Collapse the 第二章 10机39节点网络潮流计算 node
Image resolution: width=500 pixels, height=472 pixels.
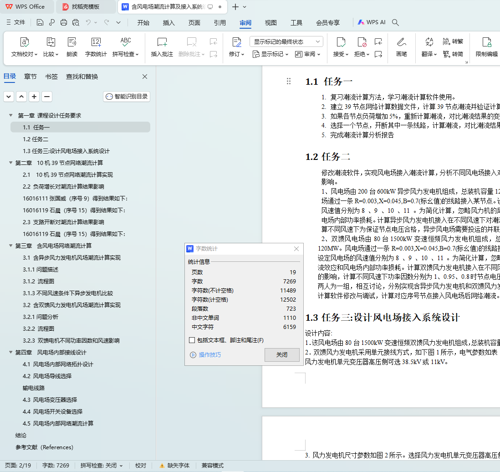(x=11, y=163)
